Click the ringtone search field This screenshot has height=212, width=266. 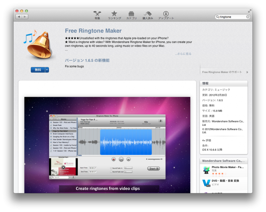(232, 17)
